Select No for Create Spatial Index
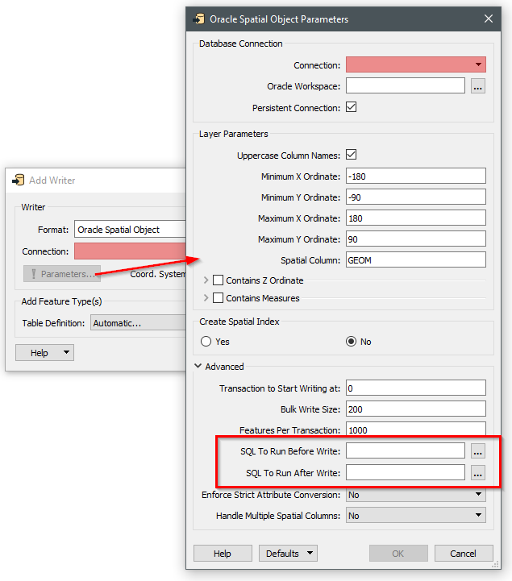The image size is (512, 581). click(351, 341)
